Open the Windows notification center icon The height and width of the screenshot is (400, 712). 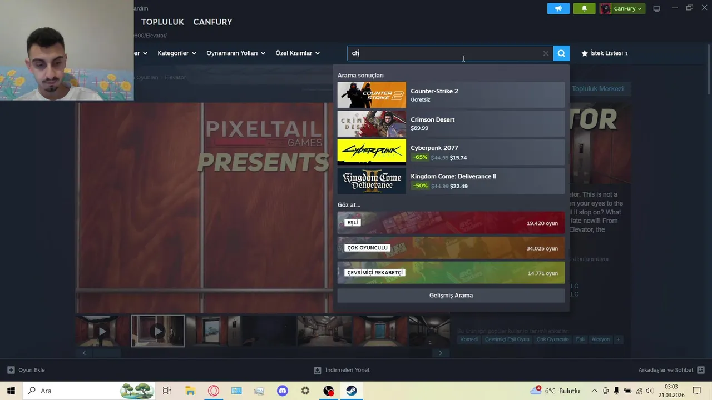[x=697, y=391]
